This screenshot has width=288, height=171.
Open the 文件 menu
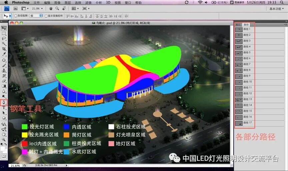(37, 2)
